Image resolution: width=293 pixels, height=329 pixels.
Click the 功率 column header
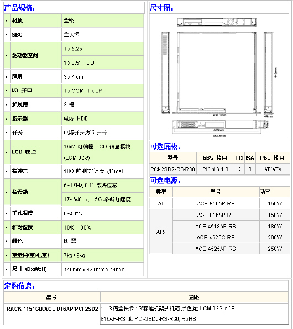tap(275, 192)
